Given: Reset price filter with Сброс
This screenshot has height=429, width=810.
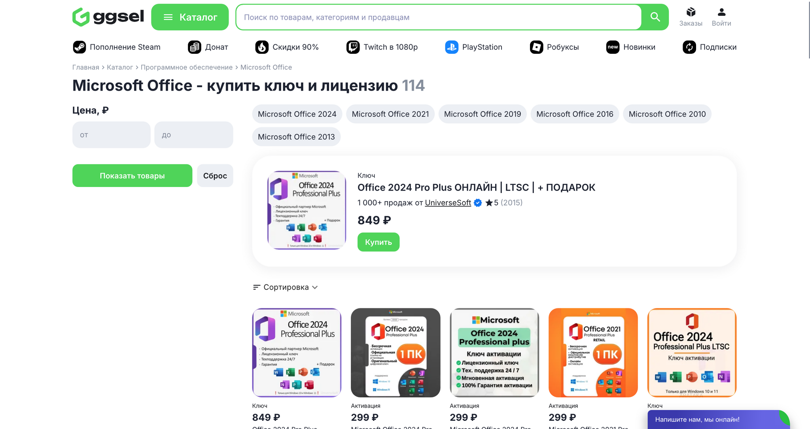Looking at the screenshot, I should [215, 176].
